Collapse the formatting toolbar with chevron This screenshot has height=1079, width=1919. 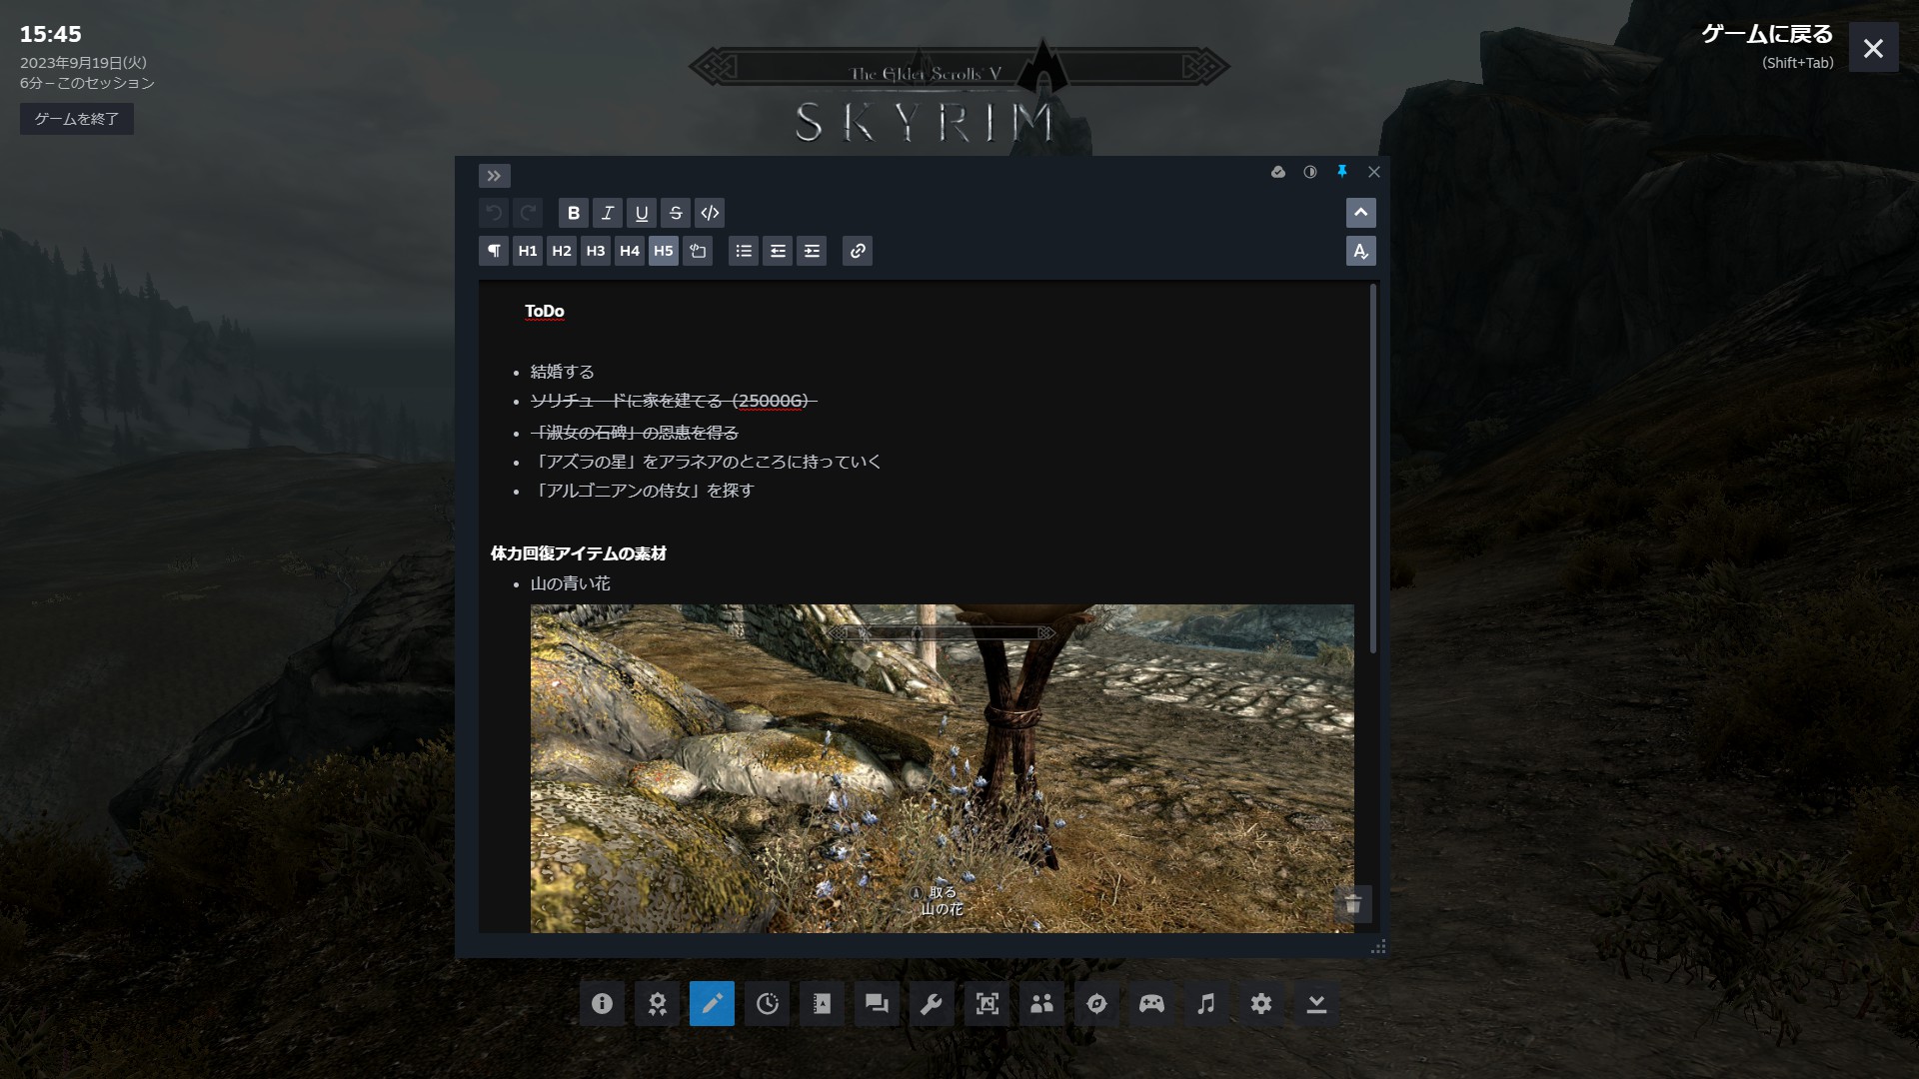[1360, 213]
